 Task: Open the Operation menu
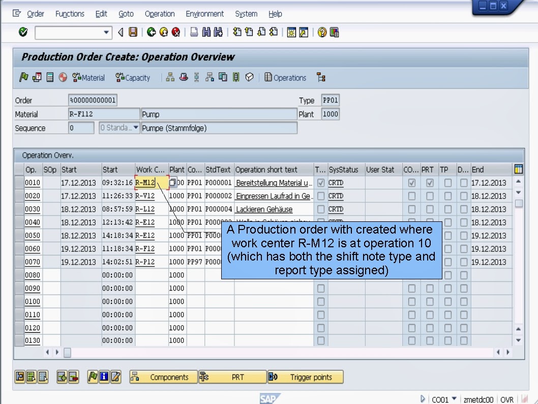pos(160,14)
